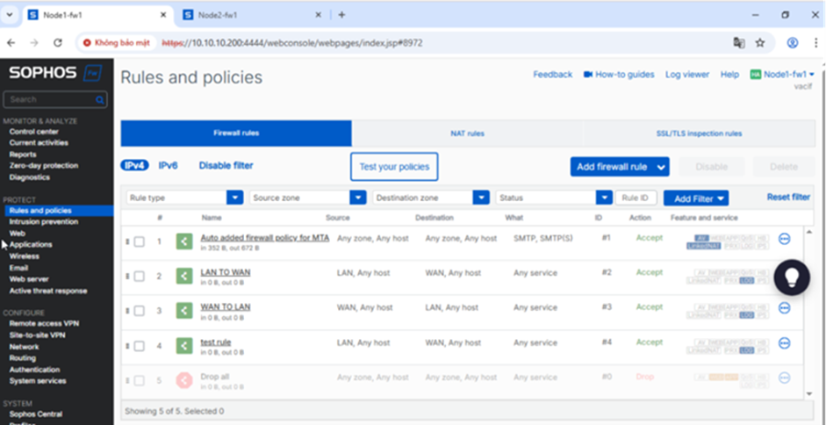Select checkbox for LAN TO WAN rule

(x=139, y=277)
